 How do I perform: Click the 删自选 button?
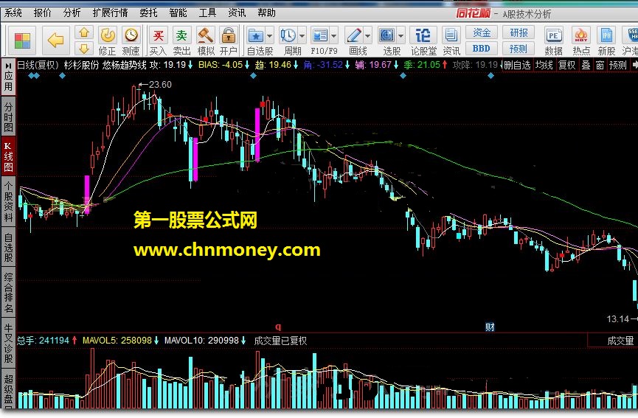pyautogui.click(x=518, y=65)
